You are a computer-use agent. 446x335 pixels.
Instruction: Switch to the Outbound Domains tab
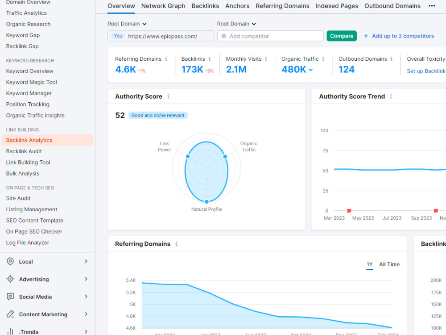392,6
